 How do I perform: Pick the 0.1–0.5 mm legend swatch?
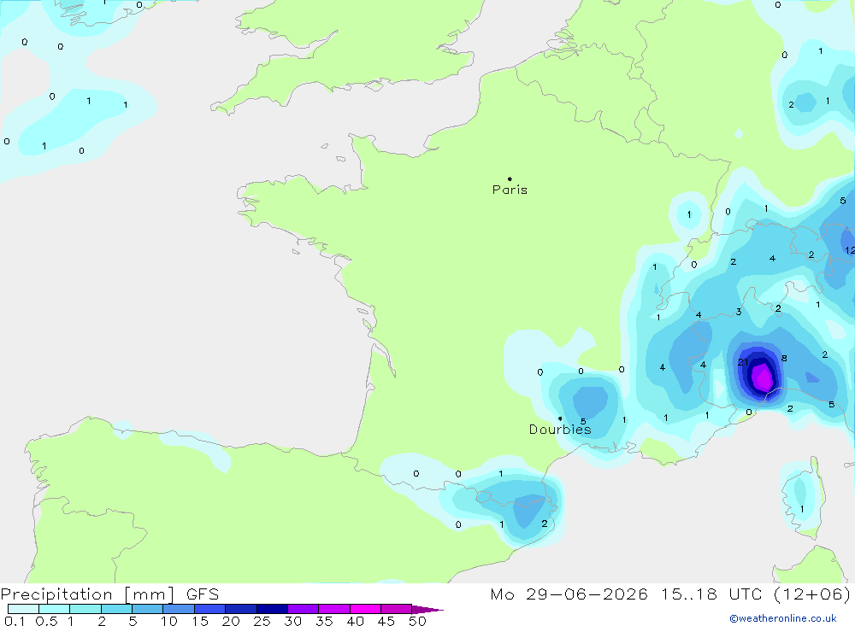coord(23,609)
